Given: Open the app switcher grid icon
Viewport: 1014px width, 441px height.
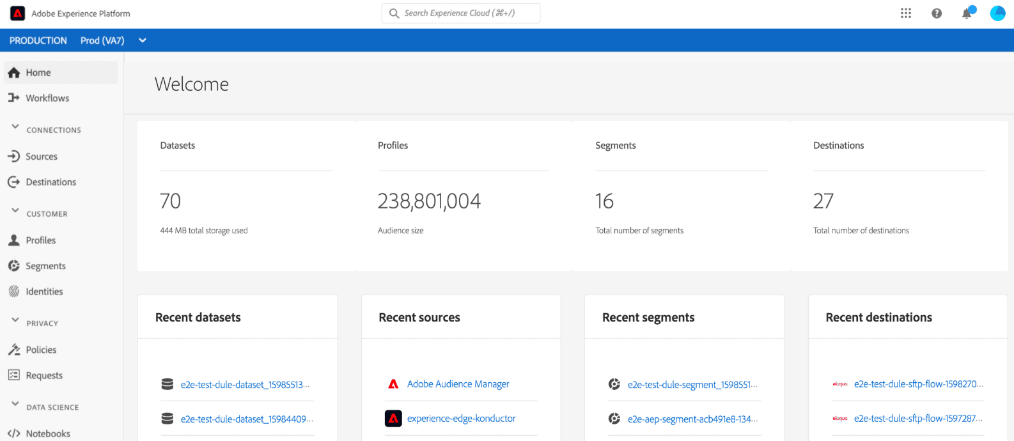Looking at the screenshot, I should coord(906,13).
